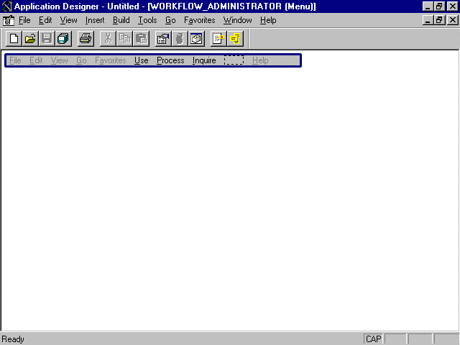Image resolution: width=460 pixels, height=345 pixels.
Task: Click the yellow workflow diagram icon
Action: tap(235, 39)
